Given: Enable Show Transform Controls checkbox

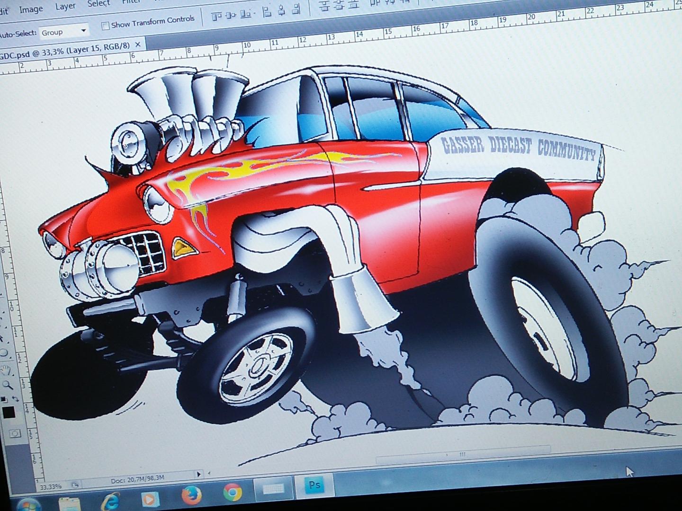Looking at the screenshot, I should pyautogui.click(x=105, y=26).
